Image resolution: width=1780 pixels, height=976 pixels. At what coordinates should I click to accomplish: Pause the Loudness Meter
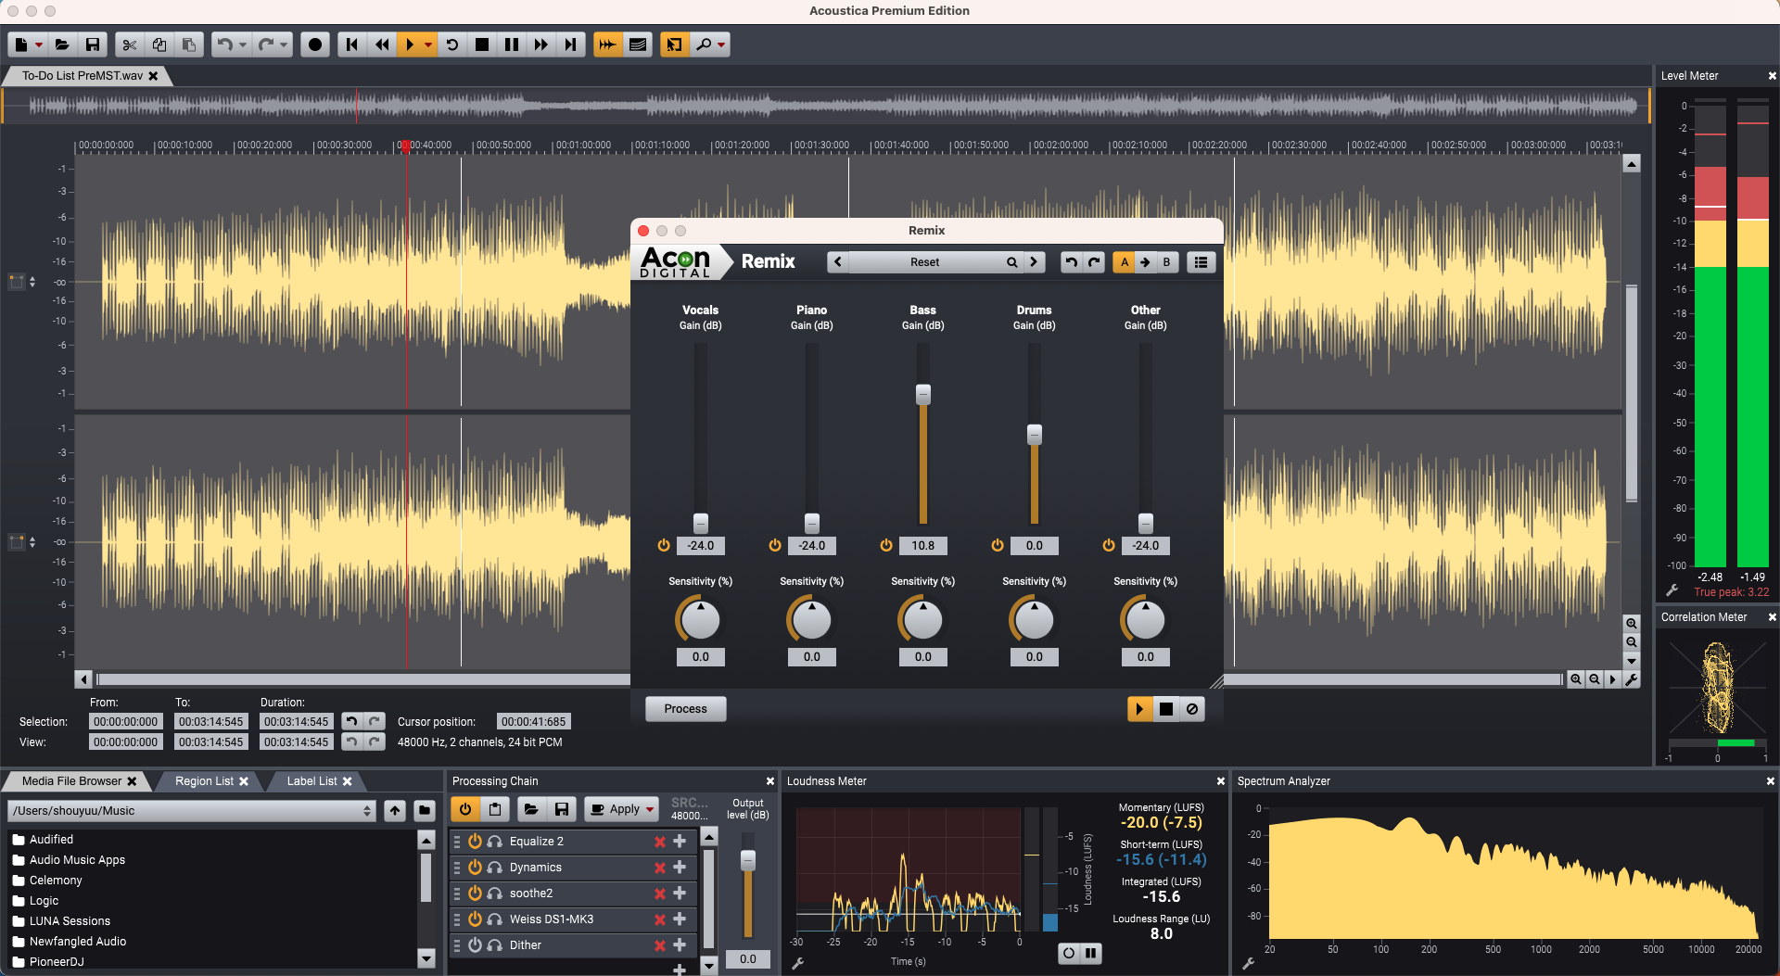(1091, 953)
